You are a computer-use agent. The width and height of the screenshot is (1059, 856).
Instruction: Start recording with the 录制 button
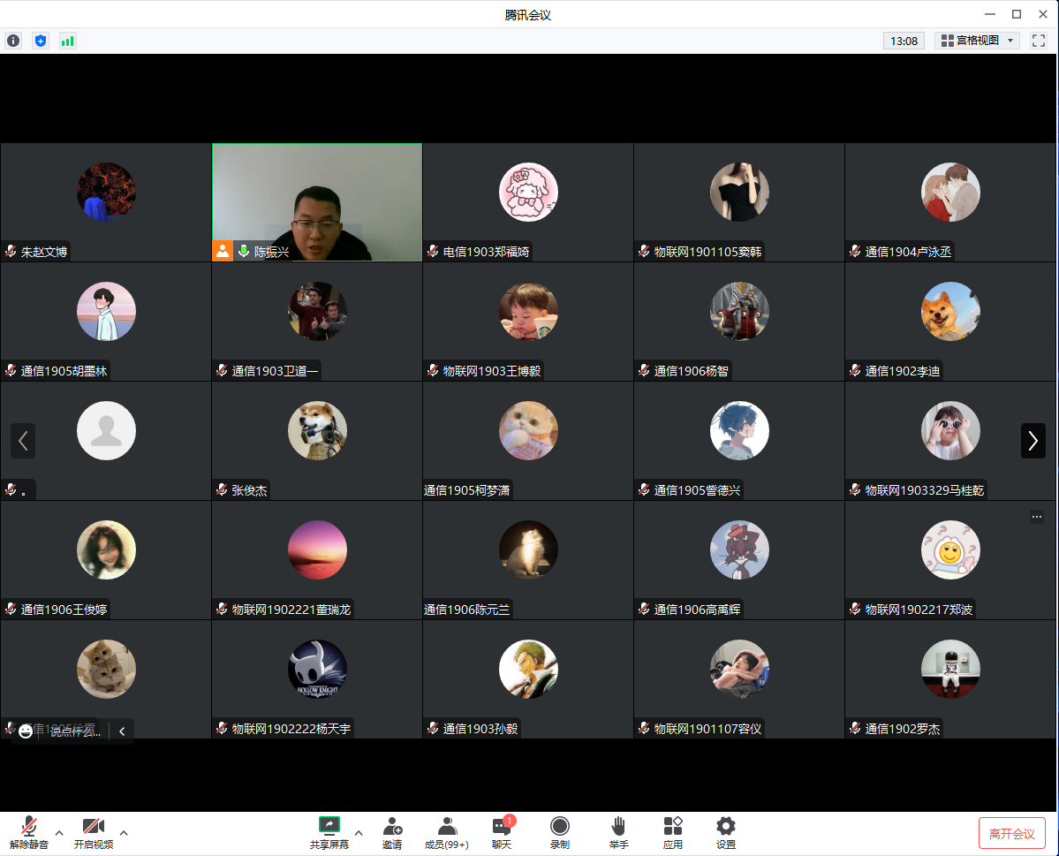click(560, 832)
